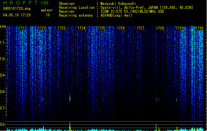207x131 pixels.
Task: Click the meteor echo just before 1729
Action: 176,100
